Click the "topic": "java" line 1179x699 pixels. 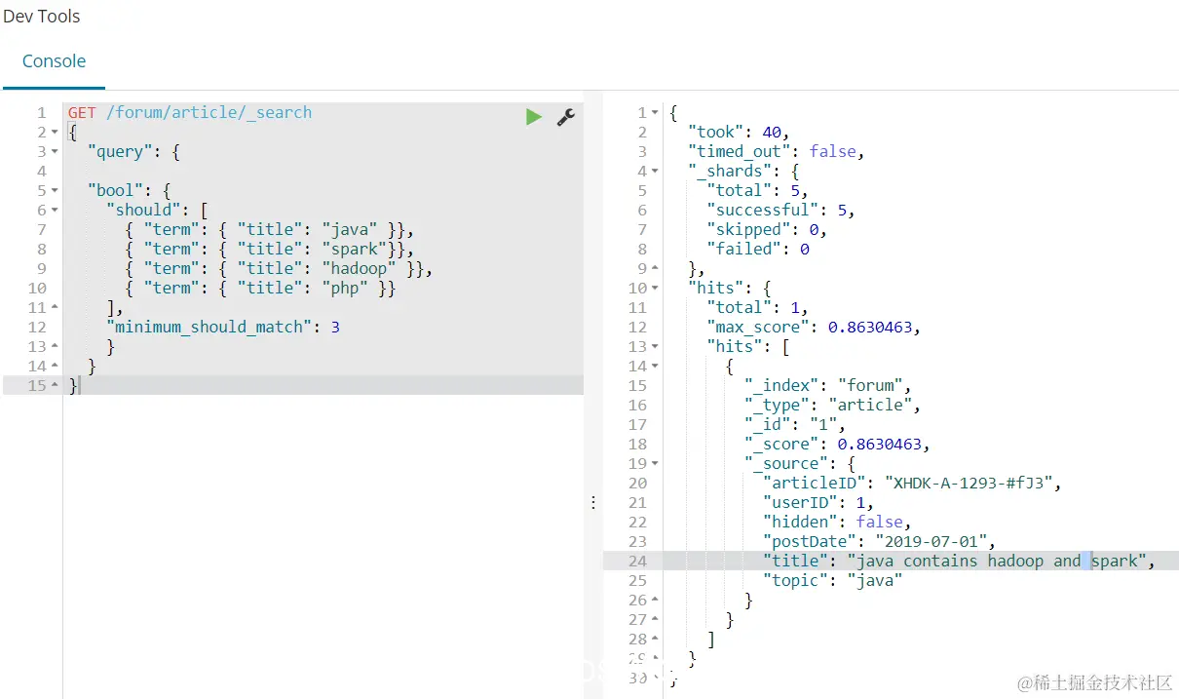(833, 580)
